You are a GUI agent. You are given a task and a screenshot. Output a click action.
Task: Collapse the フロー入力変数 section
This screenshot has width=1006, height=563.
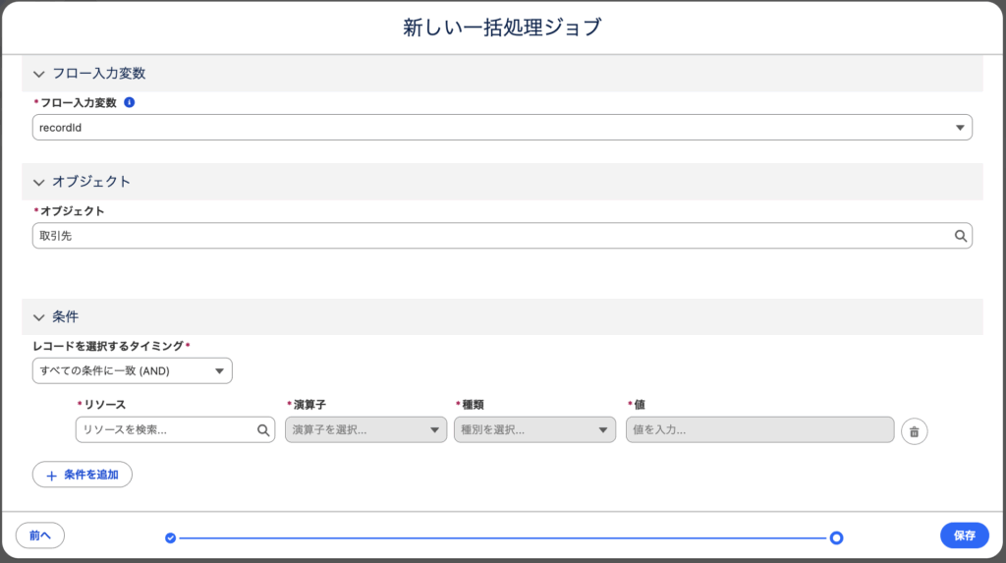[x=39, y=74]
